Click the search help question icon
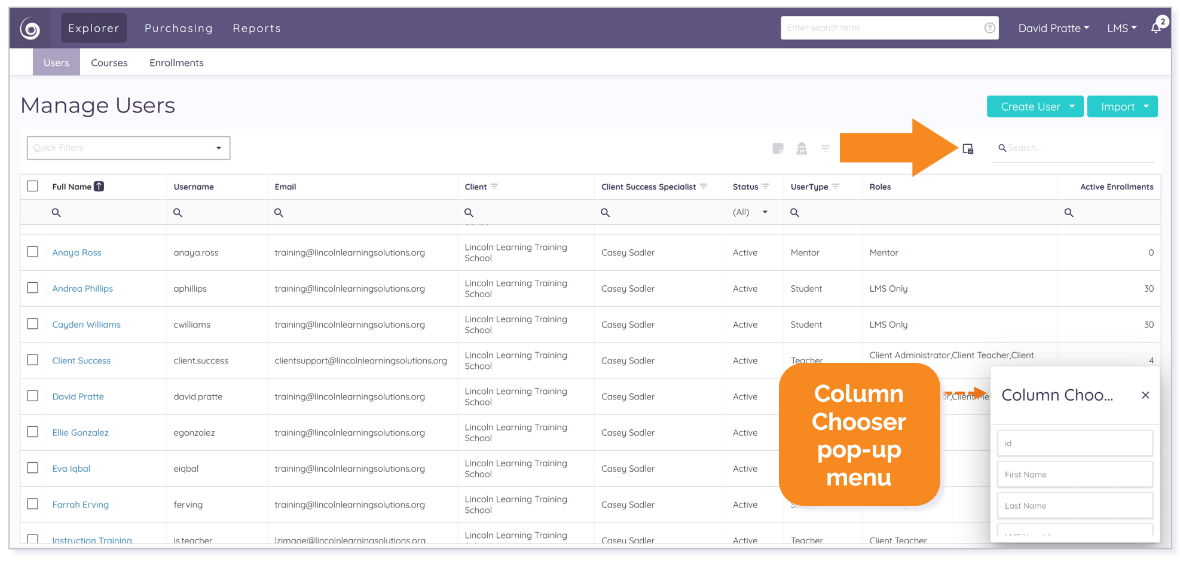 [989, 28]
